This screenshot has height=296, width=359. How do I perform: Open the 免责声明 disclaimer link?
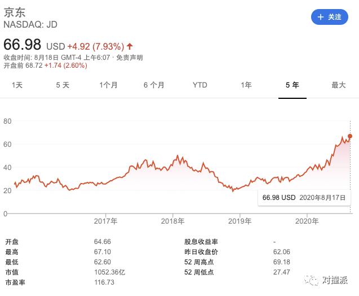pos(130,58)
